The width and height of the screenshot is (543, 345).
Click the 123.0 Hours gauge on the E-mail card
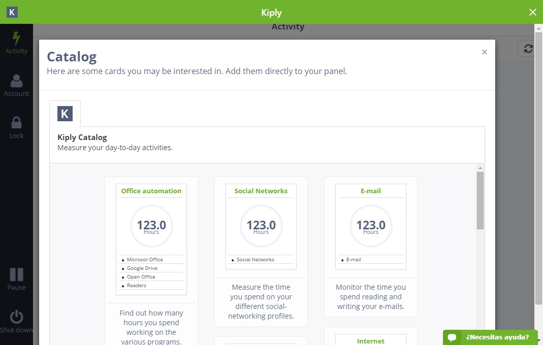(370, 226)
